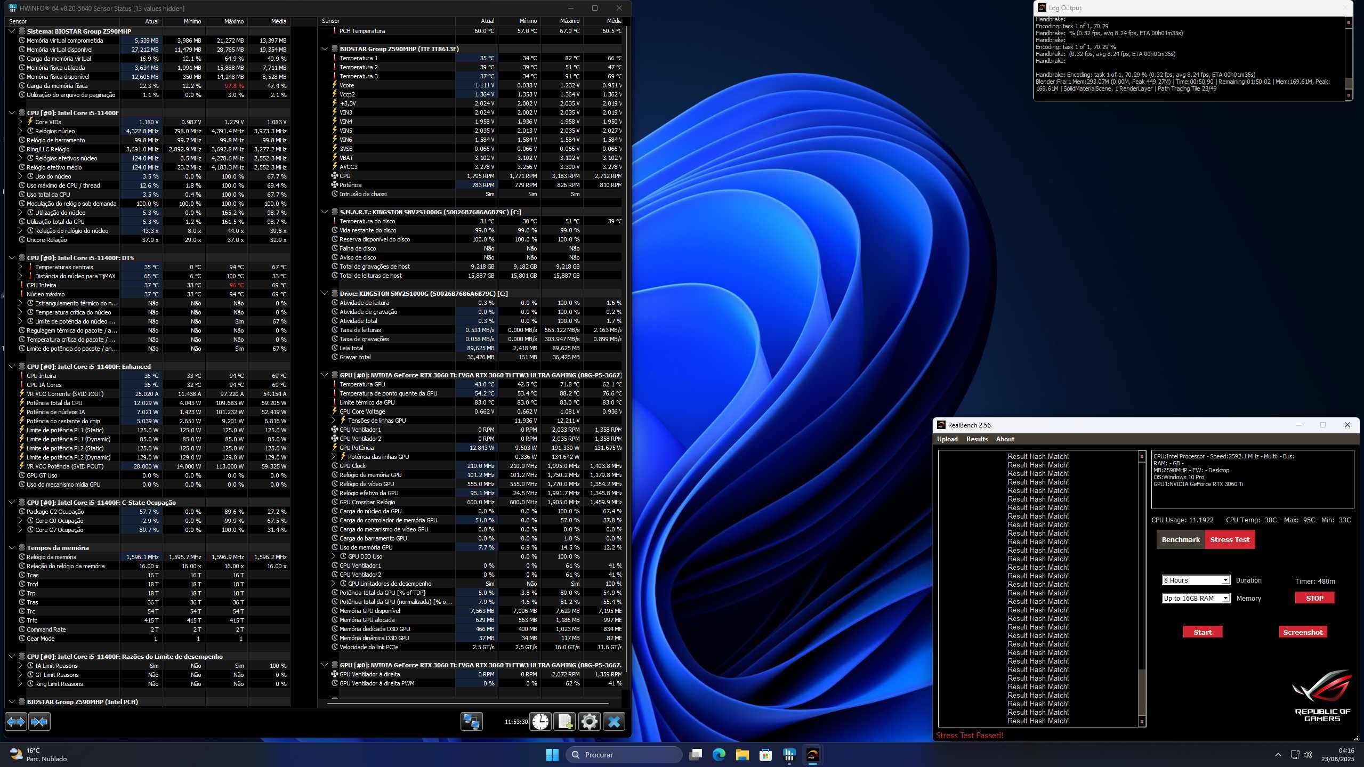The width and height of the screenshot is (1364, 767).
Task: Open Task View from the taskbar
Action: [695, 755]
